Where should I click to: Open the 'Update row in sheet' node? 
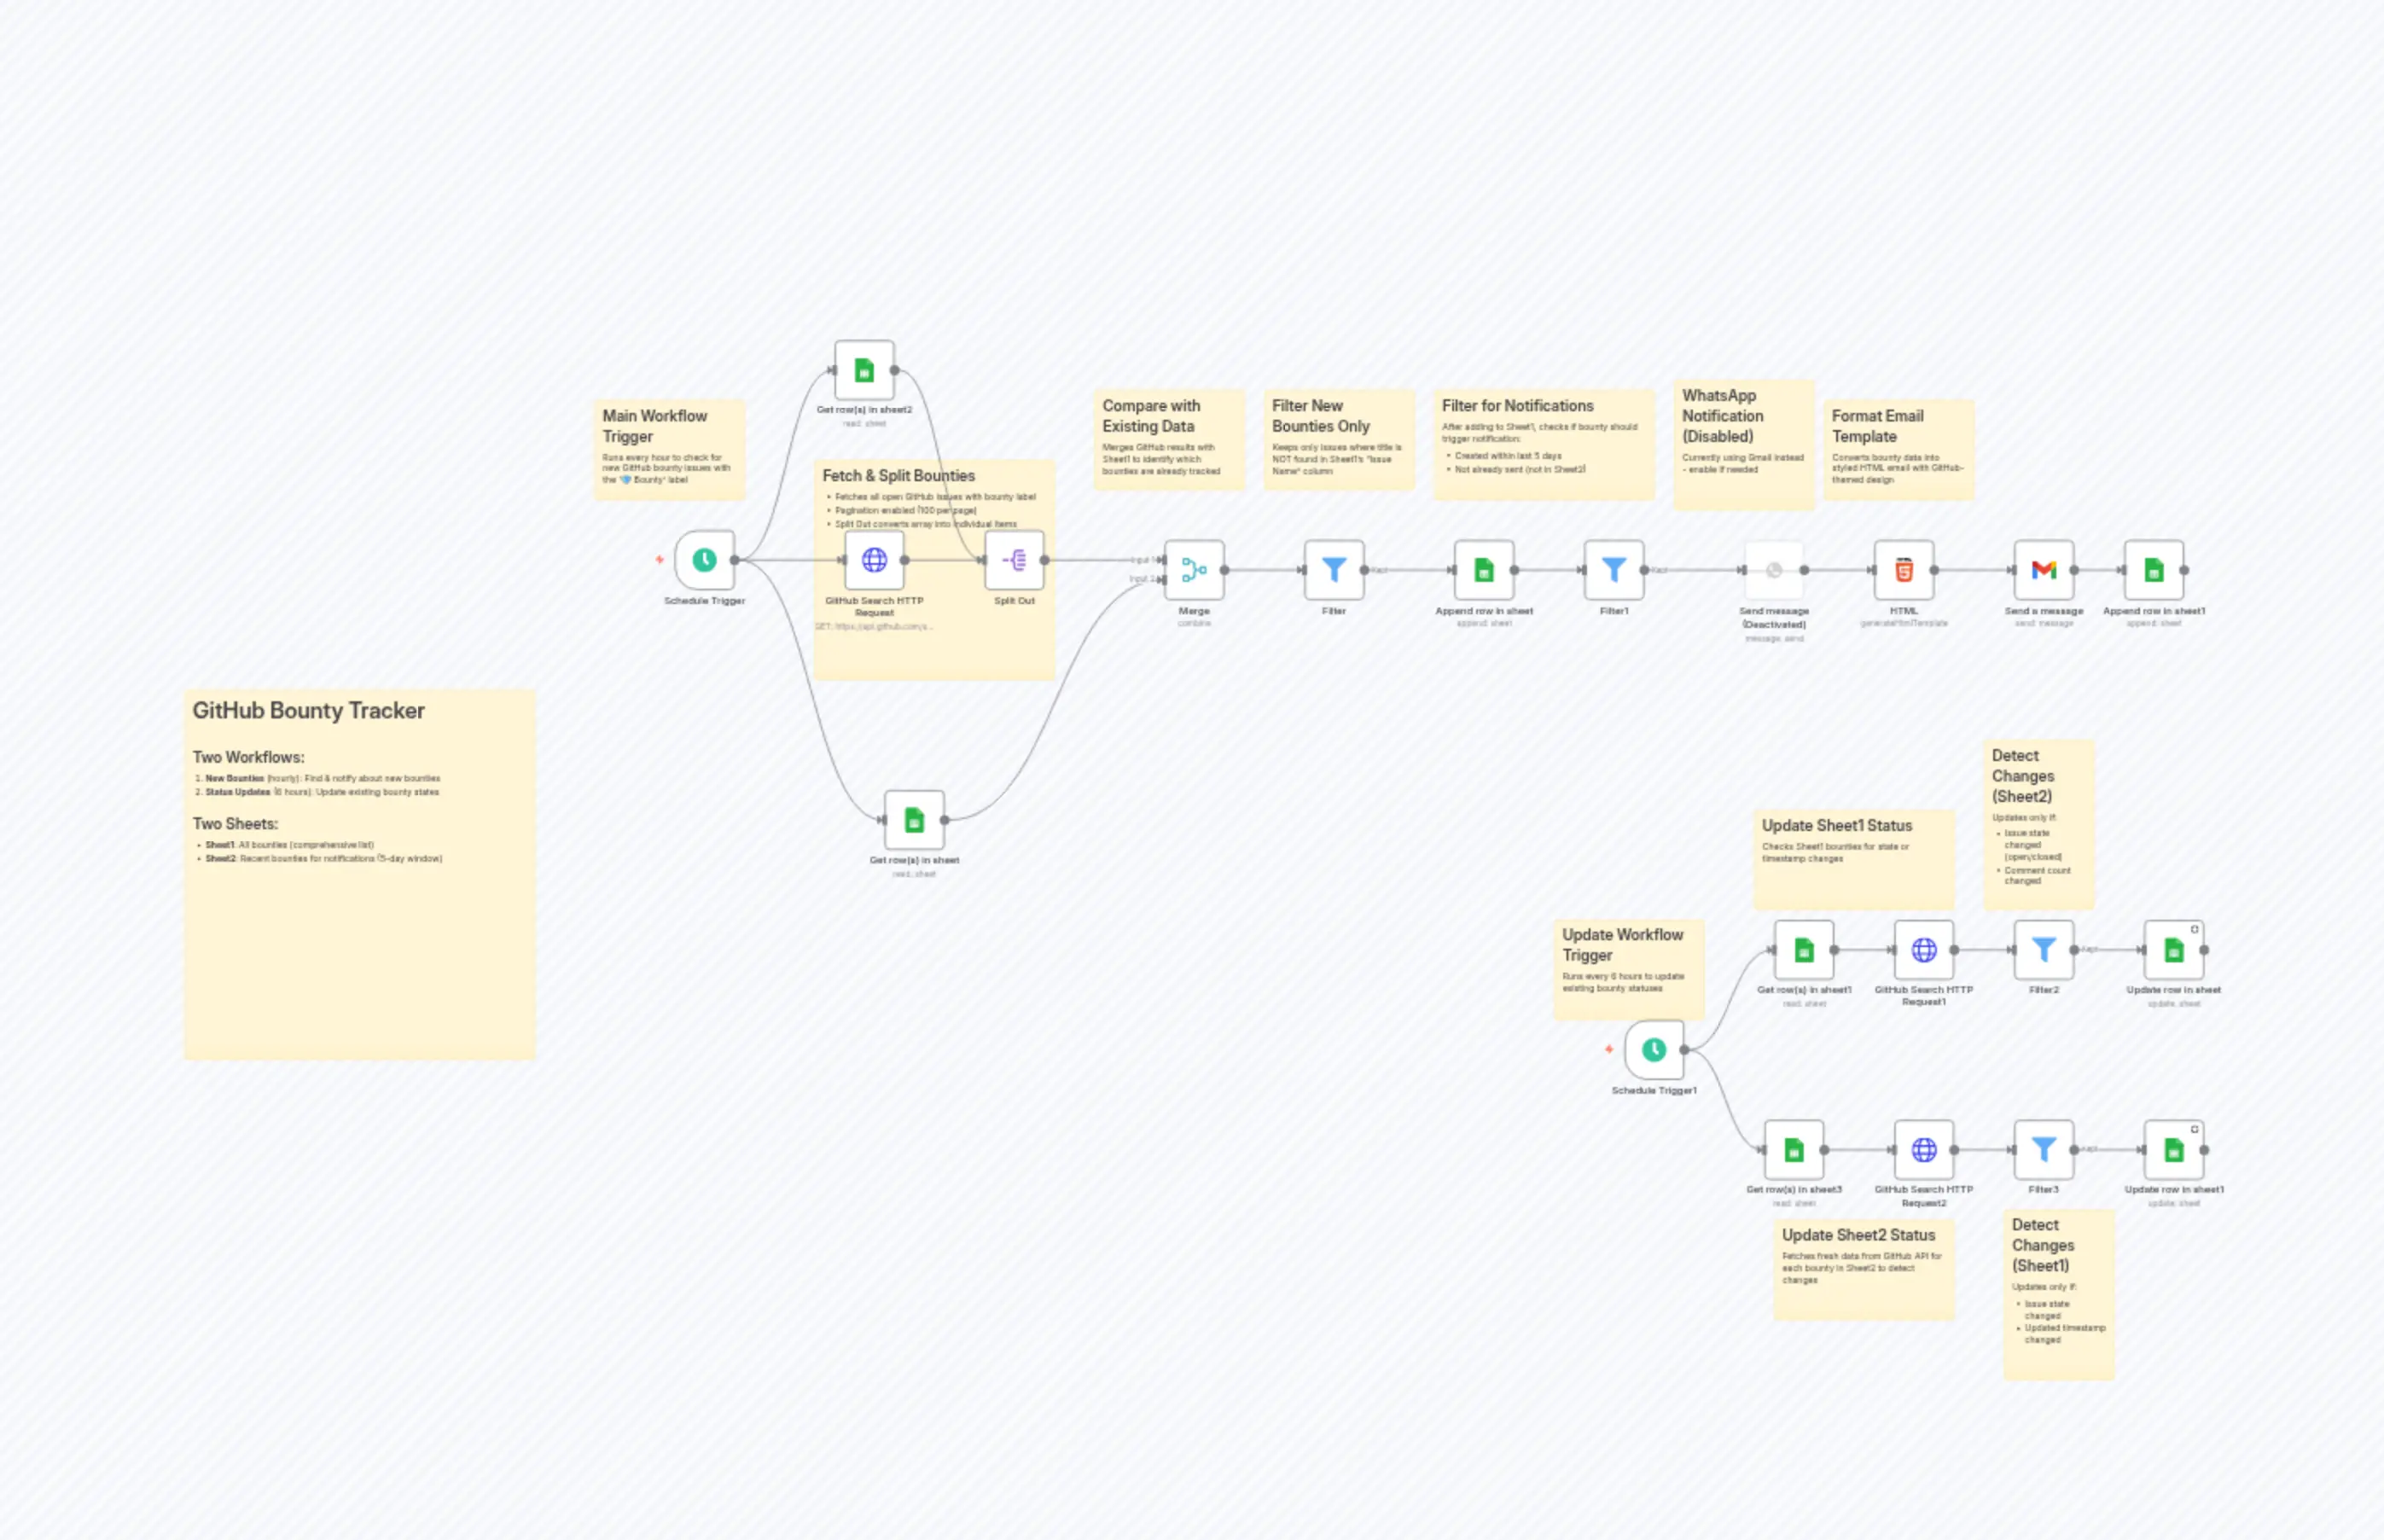2177,950
